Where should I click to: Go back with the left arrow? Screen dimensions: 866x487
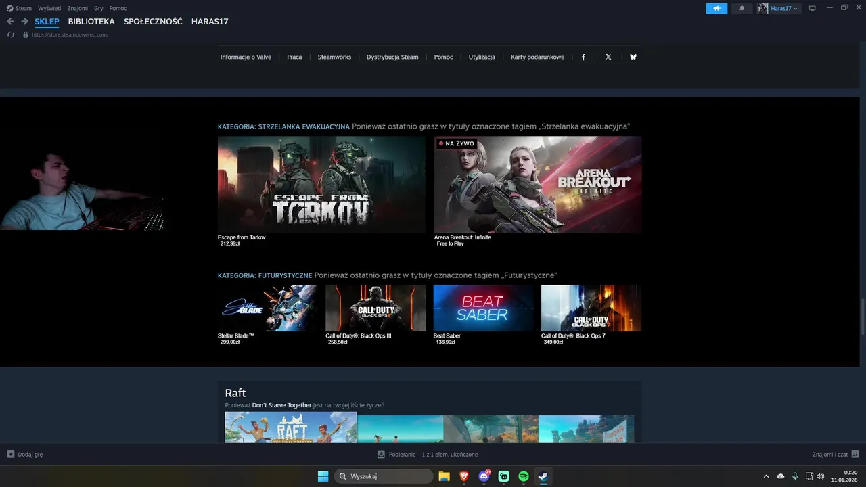coord(10,22)
